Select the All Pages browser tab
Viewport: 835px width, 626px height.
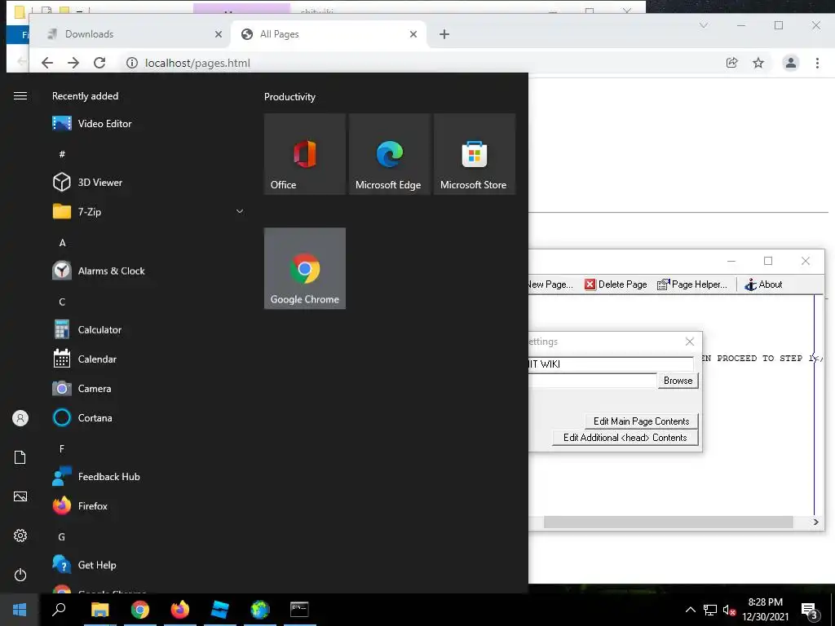pyautogui.click(x=329, y=34)
